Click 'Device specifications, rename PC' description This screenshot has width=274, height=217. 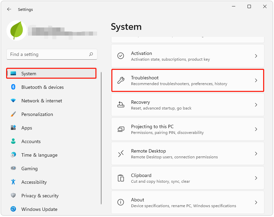point(183,206)
